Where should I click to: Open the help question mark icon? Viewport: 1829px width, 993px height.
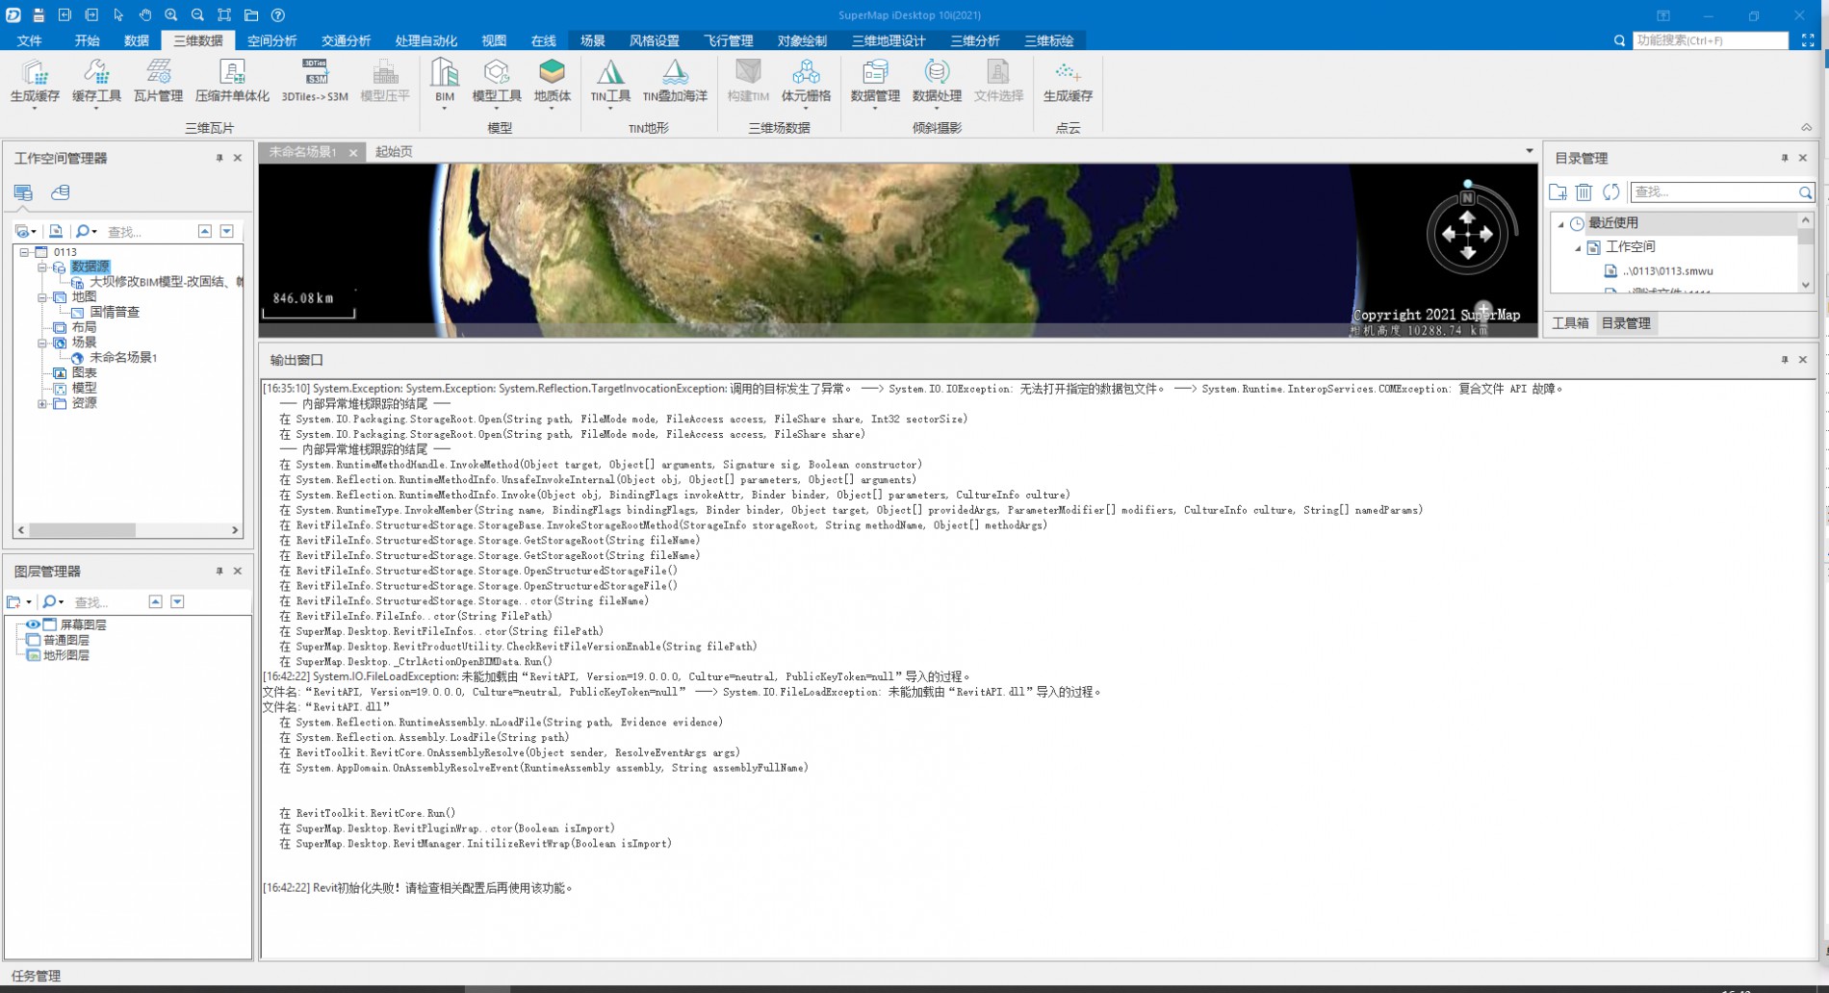[x=278, y=15]
